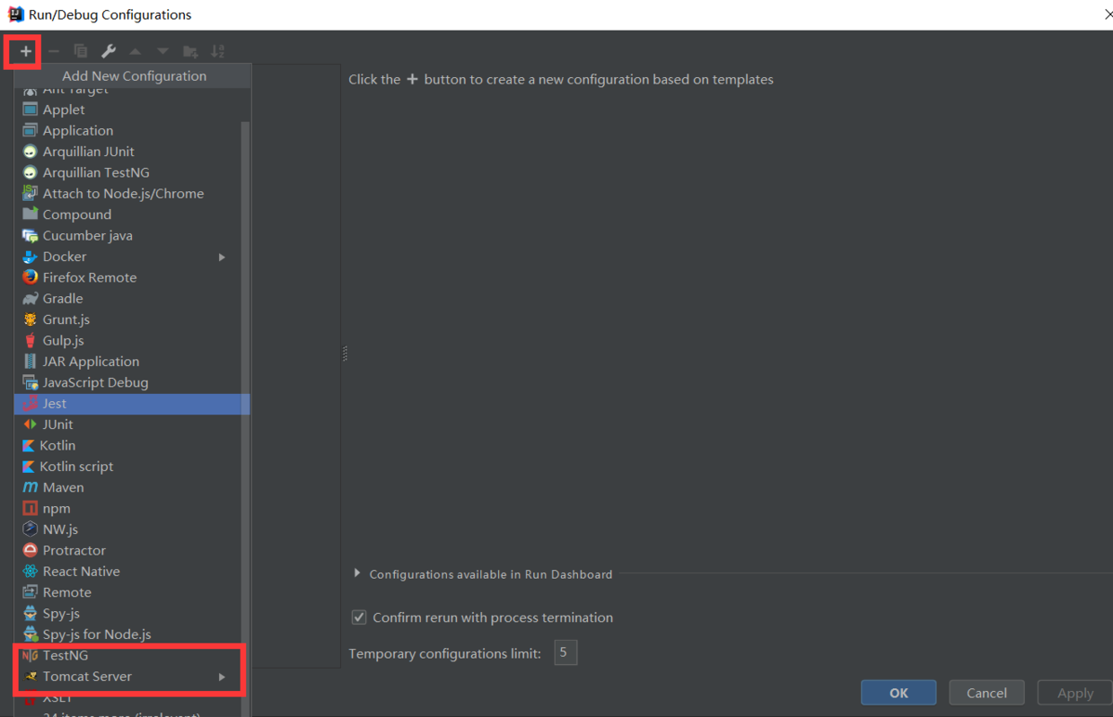Click the OK button
This screenshot has width=1113, height=717.
(x=898, y=693)
